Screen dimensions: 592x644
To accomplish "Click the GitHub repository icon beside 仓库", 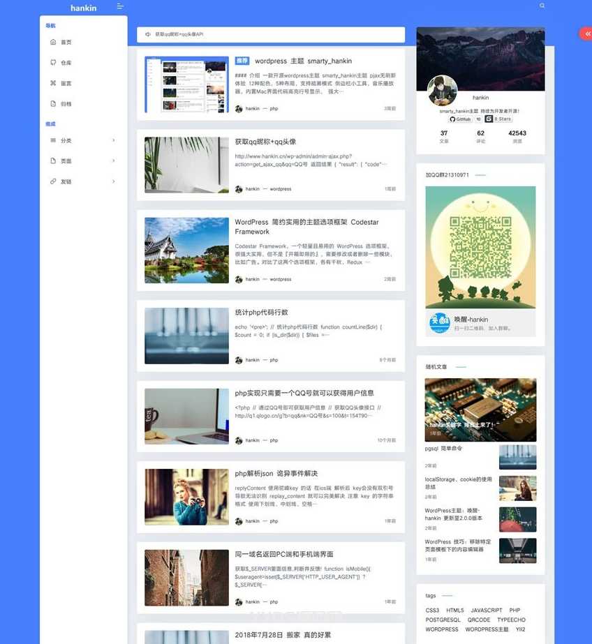I will (53, 62).
